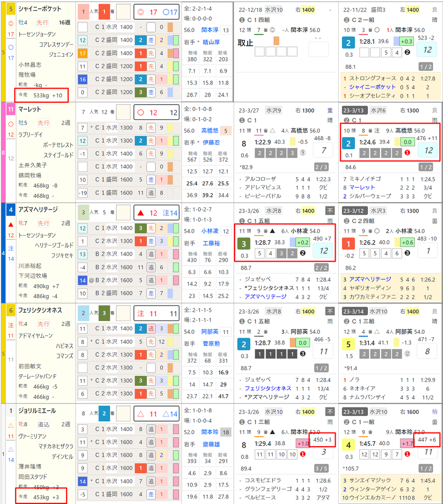Click yellow 4th-place badge beside time 1:45.7

coord(349,445)
